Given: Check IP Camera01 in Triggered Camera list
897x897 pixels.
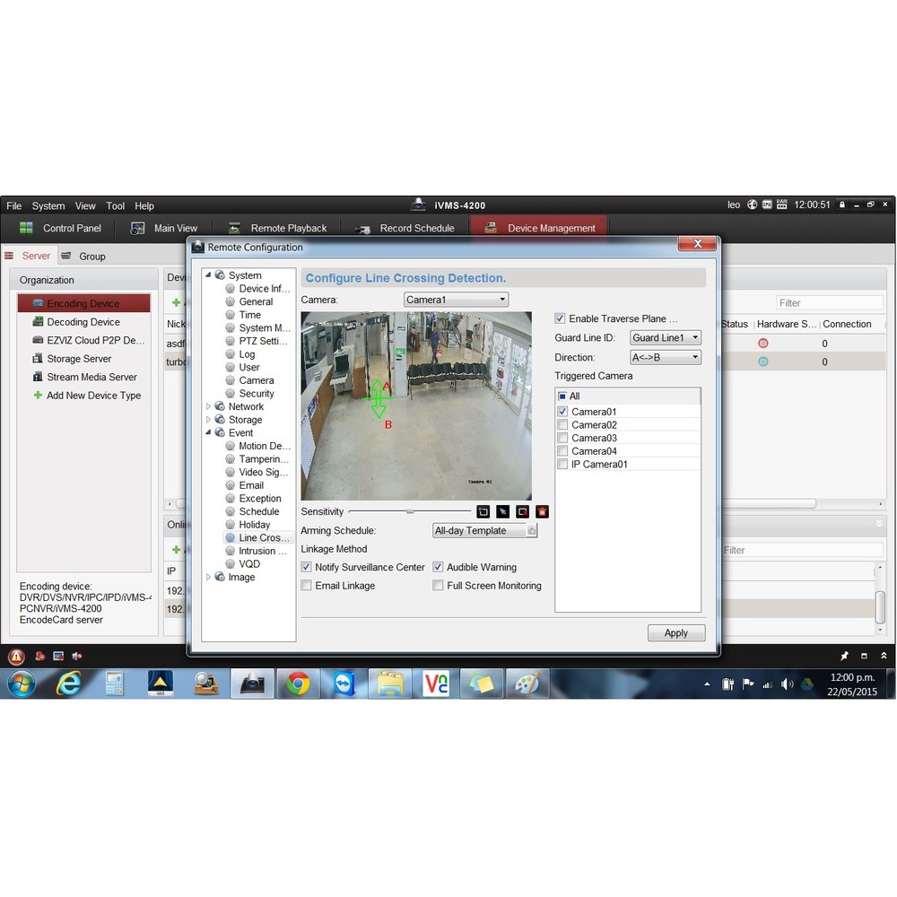Looking at the screenshot, I should tap(562, 464).
